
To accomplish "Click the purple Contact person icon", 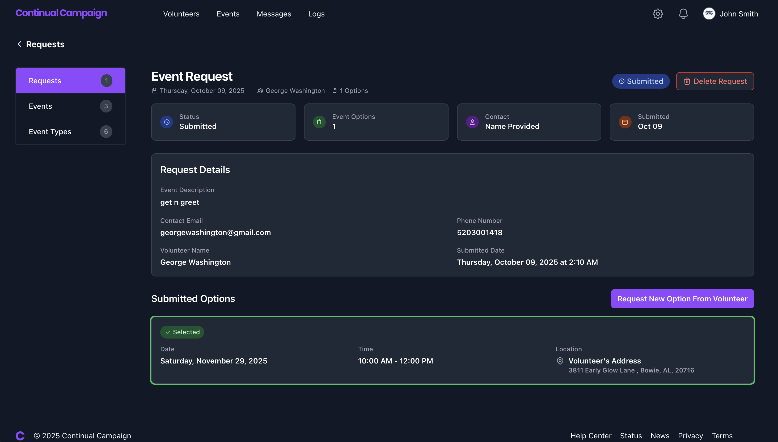I will tap(472, 122).
